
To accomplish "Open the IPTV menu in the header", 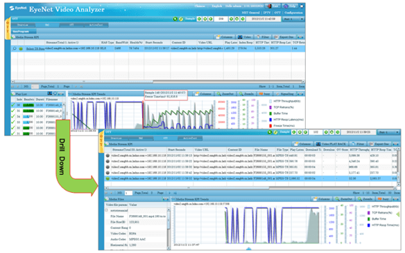I will 267,12.
